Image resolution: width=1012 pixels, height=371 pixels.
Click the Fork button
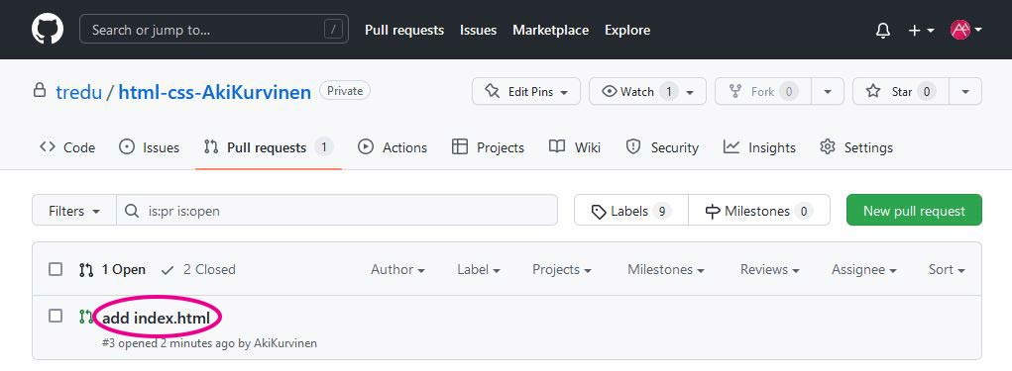click(x=763, y=91)
